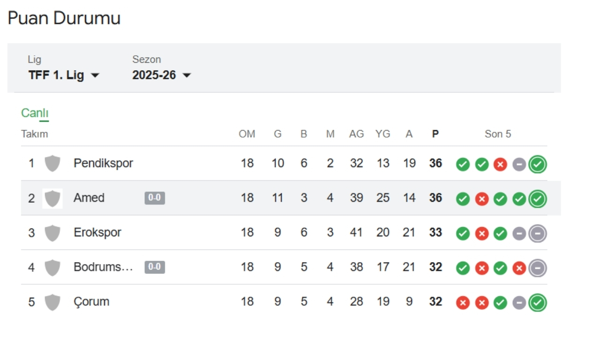The width and height of the screenshot is (600, 337).
Task: Click Amed's live 0-0 score badge
Action: [155, 198]
